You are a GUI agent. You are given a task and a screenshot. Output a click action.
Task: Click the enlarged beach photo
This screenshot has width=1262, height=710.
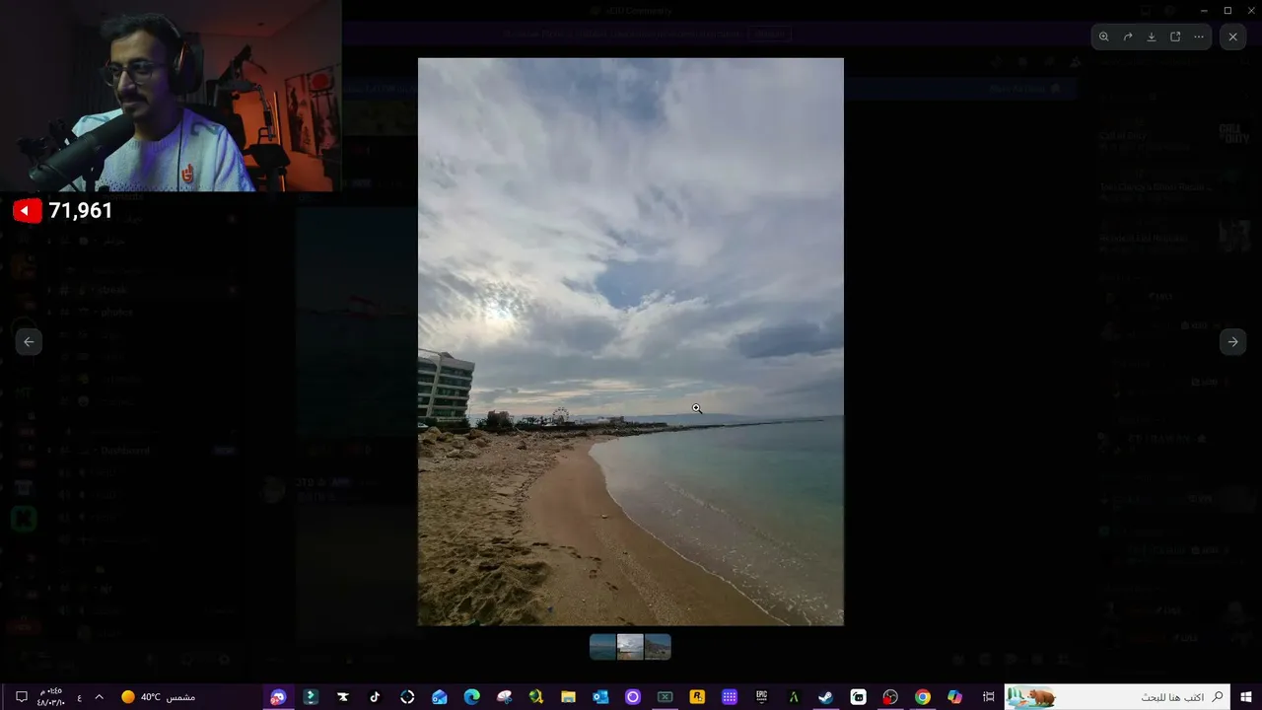coord(631,341)
